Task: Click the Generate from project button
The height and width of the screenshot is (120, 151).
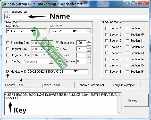Action: coord(91,85)
